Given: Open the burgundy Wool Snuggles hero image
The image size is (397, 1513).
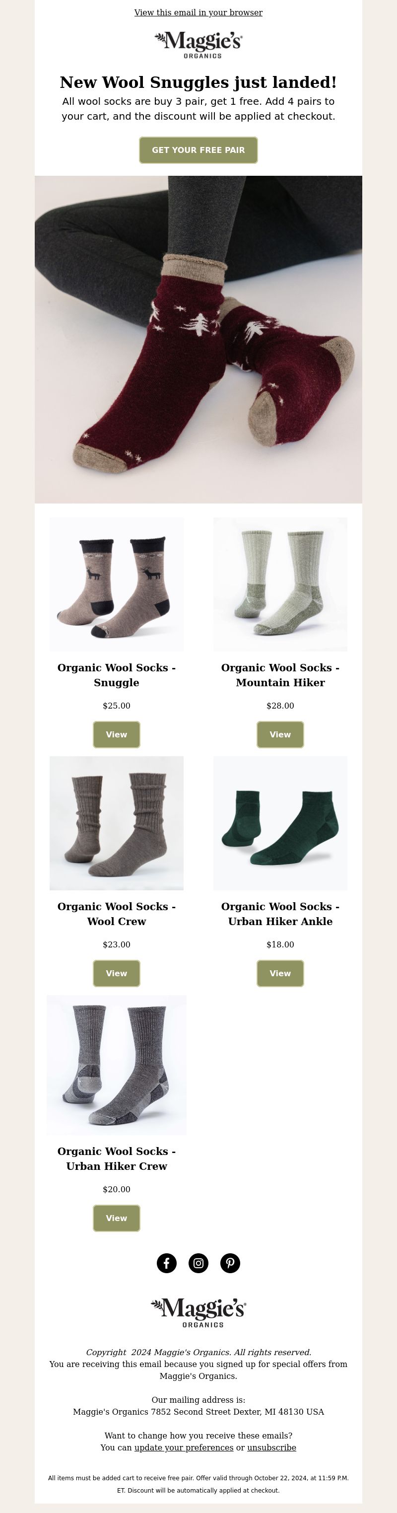Looking at the screenshot, I should click(x=198, y=340).
